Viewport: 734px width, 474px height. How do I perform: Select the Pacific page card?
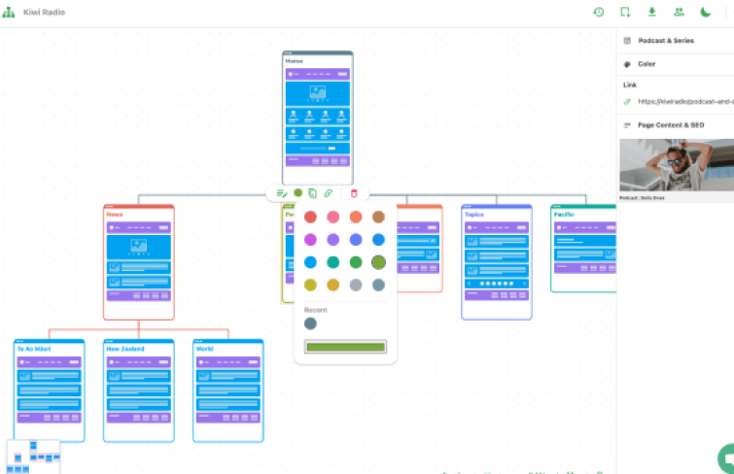point(583,249)
